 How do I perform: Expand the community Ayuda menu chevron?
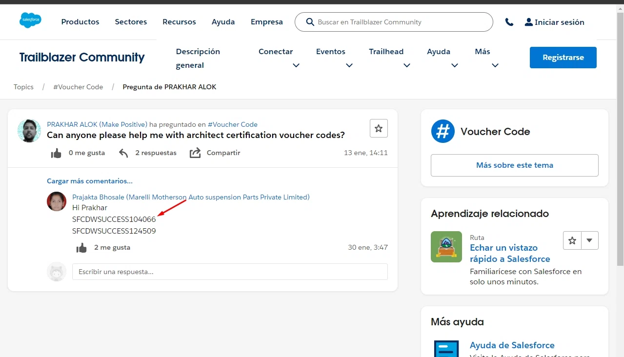pyautogui.click(x=455, y=65)
